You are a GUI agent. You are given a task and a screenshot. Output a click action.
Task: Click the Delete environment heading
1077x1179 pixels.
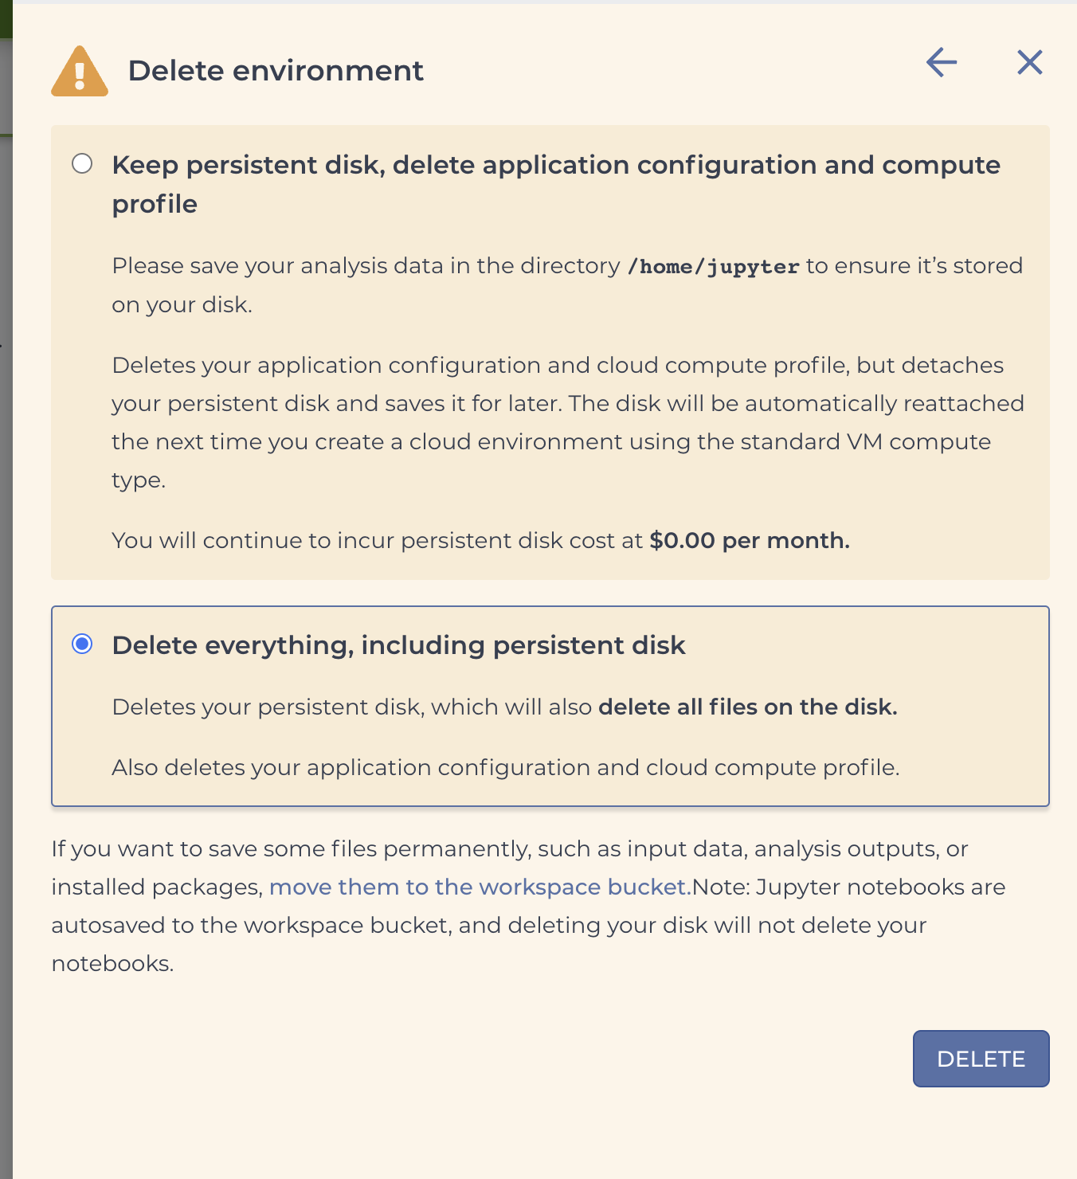[x=276, y=71]
